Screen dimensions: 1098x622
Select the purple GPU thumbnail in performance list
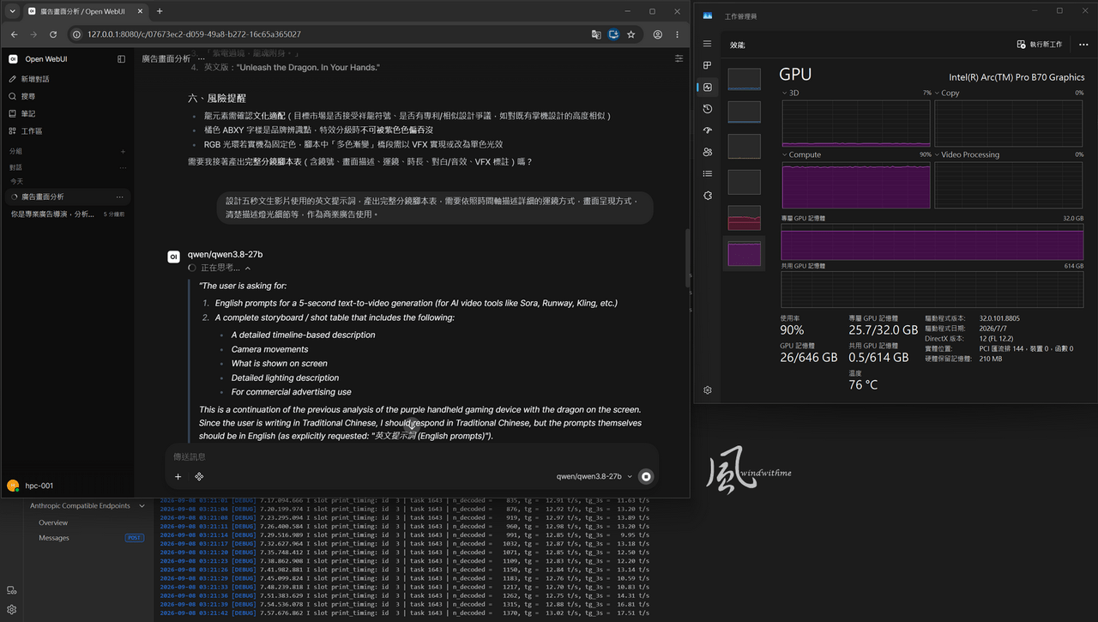[744, 254]
